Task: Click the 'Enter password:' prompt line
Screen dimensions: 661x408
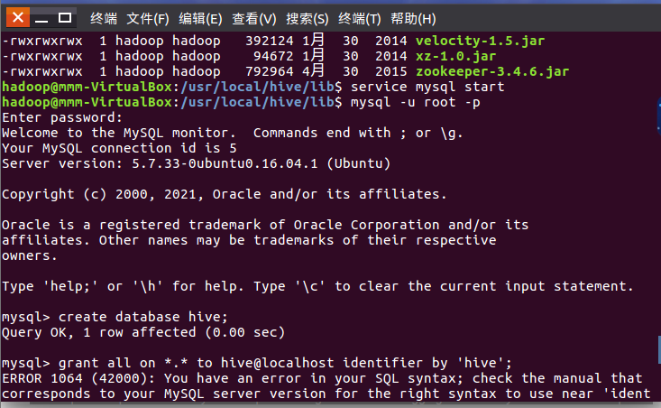Action: (x=62, y=117)
